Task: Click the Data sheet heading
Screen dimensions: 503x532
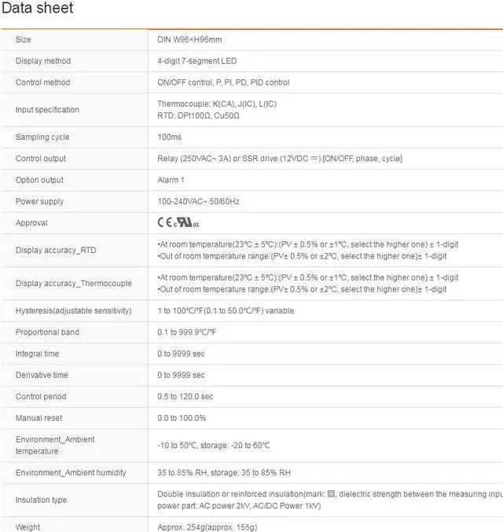Action: [37, 9]
